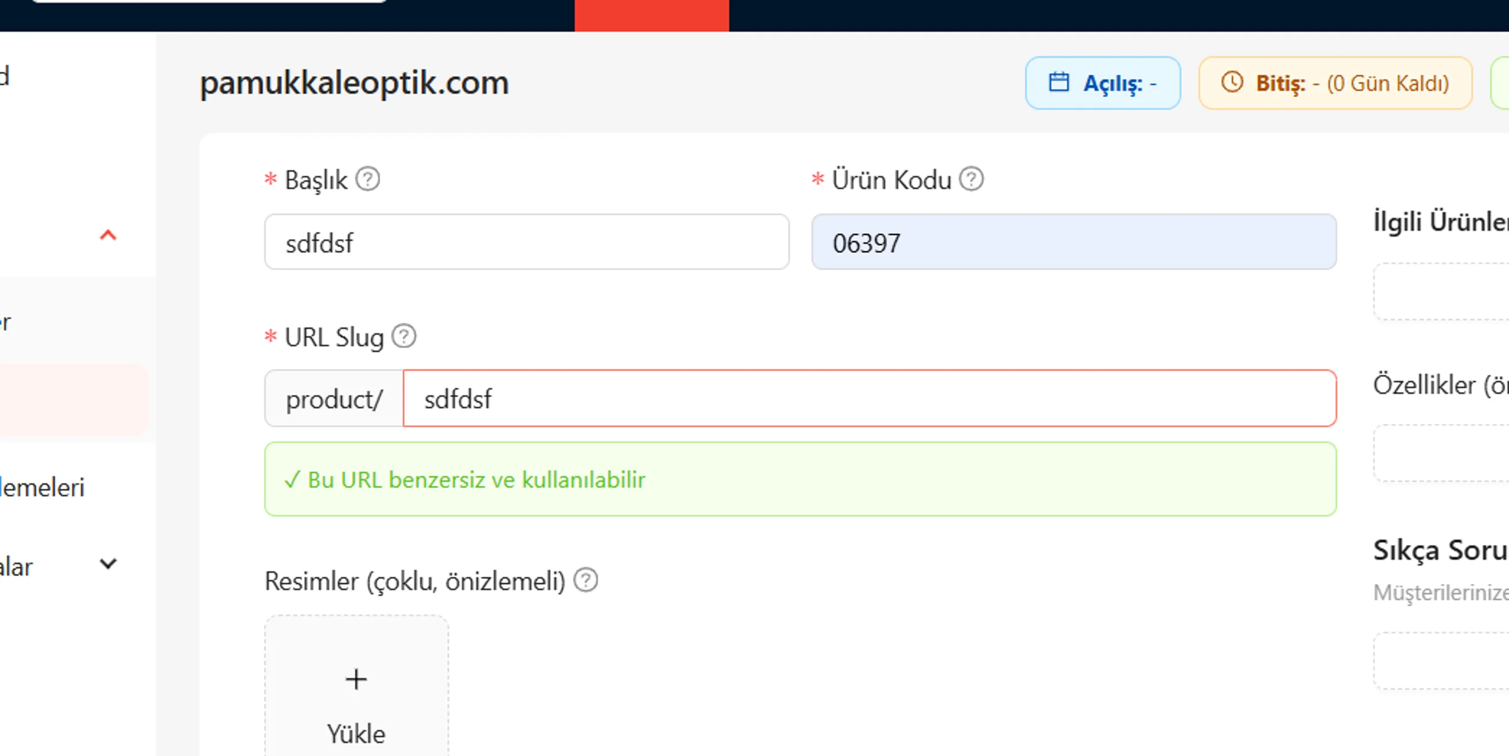Click the red tab in top bar
Screen dimensions: 1509x756
point(651,15)
